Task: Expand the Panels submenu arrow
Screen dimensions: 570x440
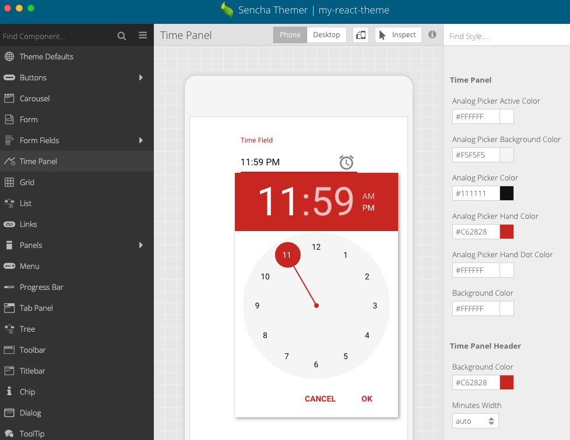Action: [141, 245]
